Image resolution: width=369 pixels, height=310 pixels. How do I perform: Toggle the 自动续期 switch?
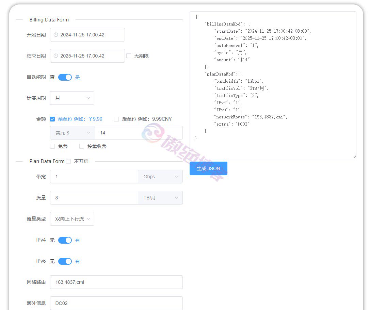(65, 77)
